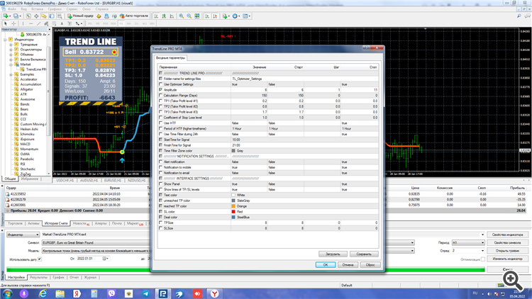Uncheck the Amplitude parameter checkbox
Screen dimensions: 532x299
[x=160, y=90]
